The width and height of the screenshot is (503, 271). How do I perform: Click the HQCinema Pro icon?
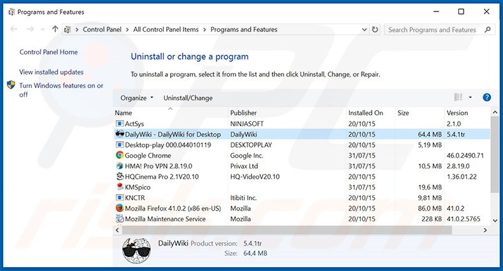120,176
